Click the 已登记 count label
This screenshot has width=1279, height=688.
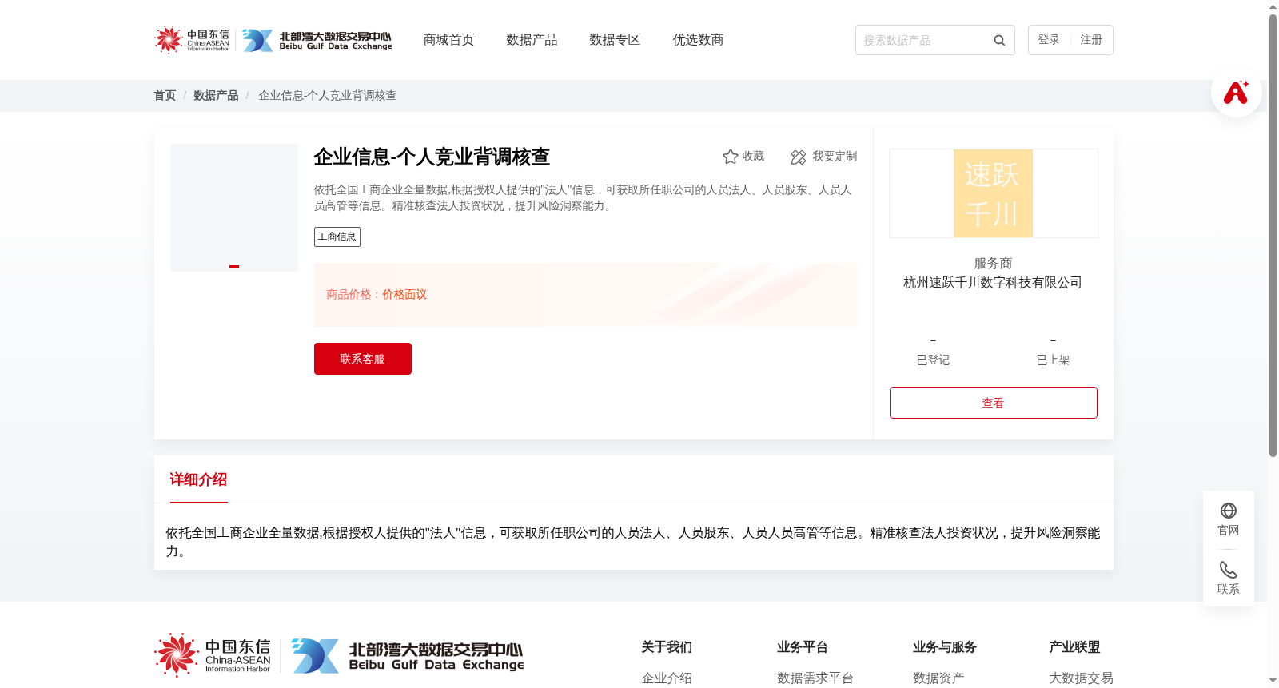(x=933, y=360)
